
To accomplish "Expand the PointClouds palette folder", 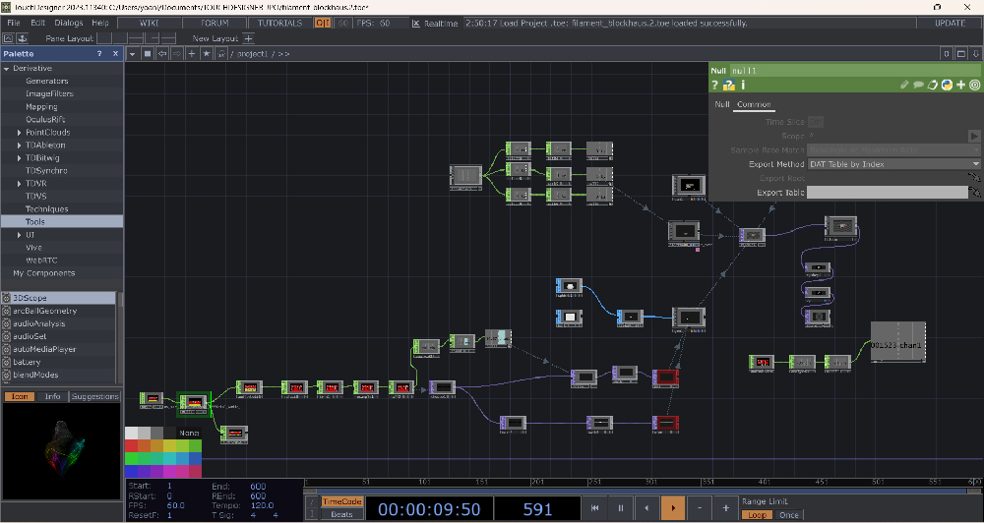I will (x=19, y=132).
